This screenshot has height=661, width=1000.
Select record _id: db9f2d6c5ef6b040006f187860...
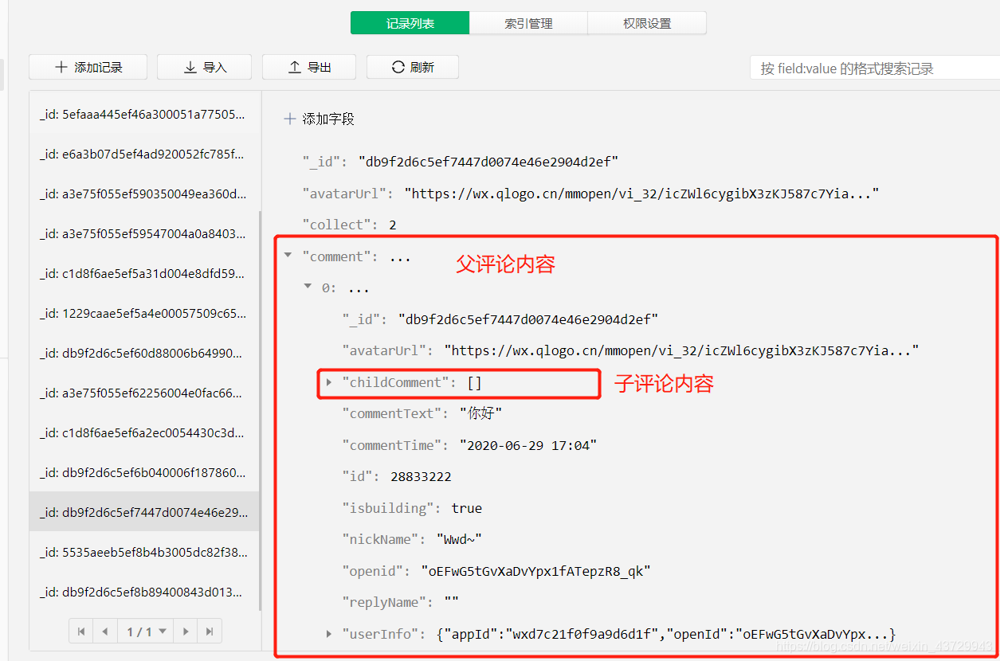pos(143,473)
